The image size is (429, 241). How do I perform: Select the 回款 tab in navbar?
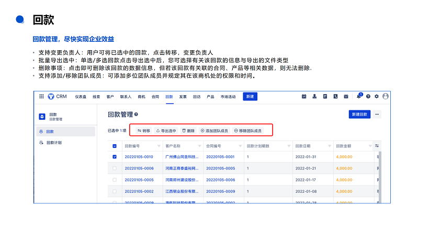[x=170, y=97]
